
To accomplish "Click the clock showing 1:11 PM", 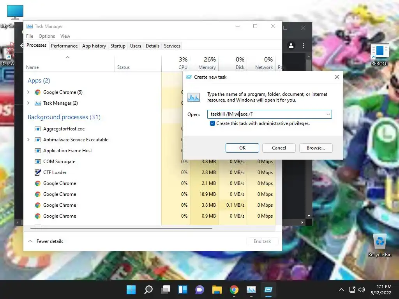I will tap(384, 287).
